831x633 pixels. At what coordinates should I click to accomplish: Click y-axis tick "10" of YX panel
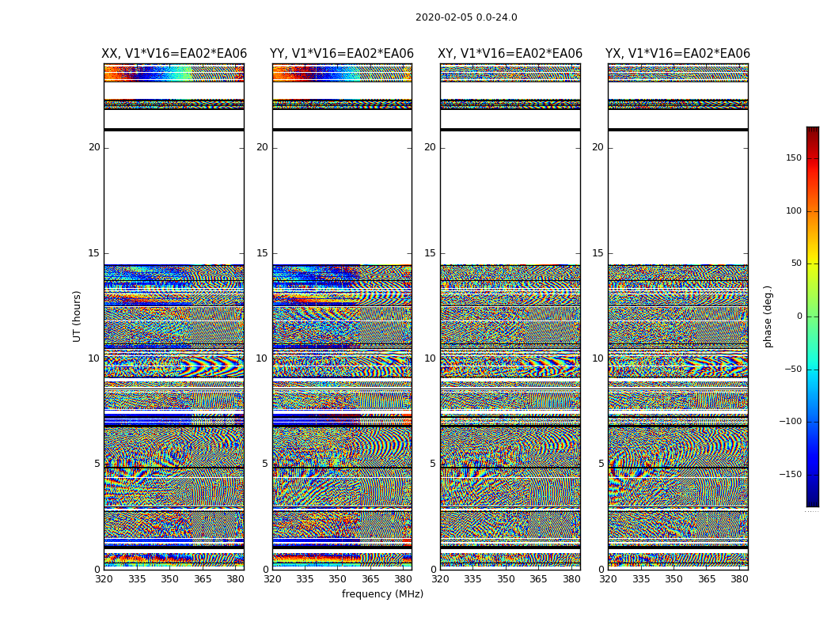point(598,358)
